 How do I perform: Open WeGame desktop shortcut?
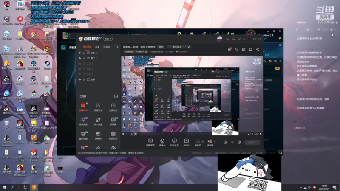(6, 80)
